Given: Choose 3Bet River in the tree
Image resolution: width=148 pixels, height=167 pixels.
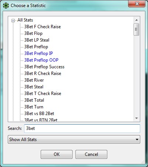Looking at the screenshot, I should 34,80.
